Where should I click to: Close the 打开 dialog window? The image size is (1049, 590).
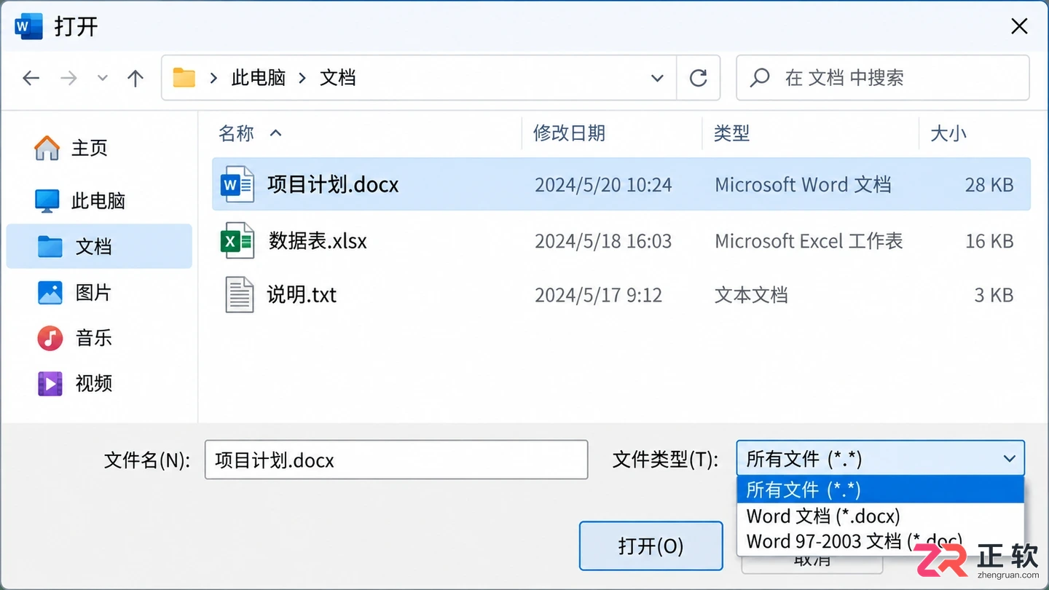pyautogui.click(x=1019, y=27)
